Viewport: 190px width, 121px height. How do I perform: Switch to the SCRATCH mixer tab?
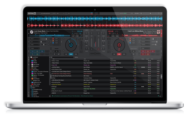coord(98,30)
